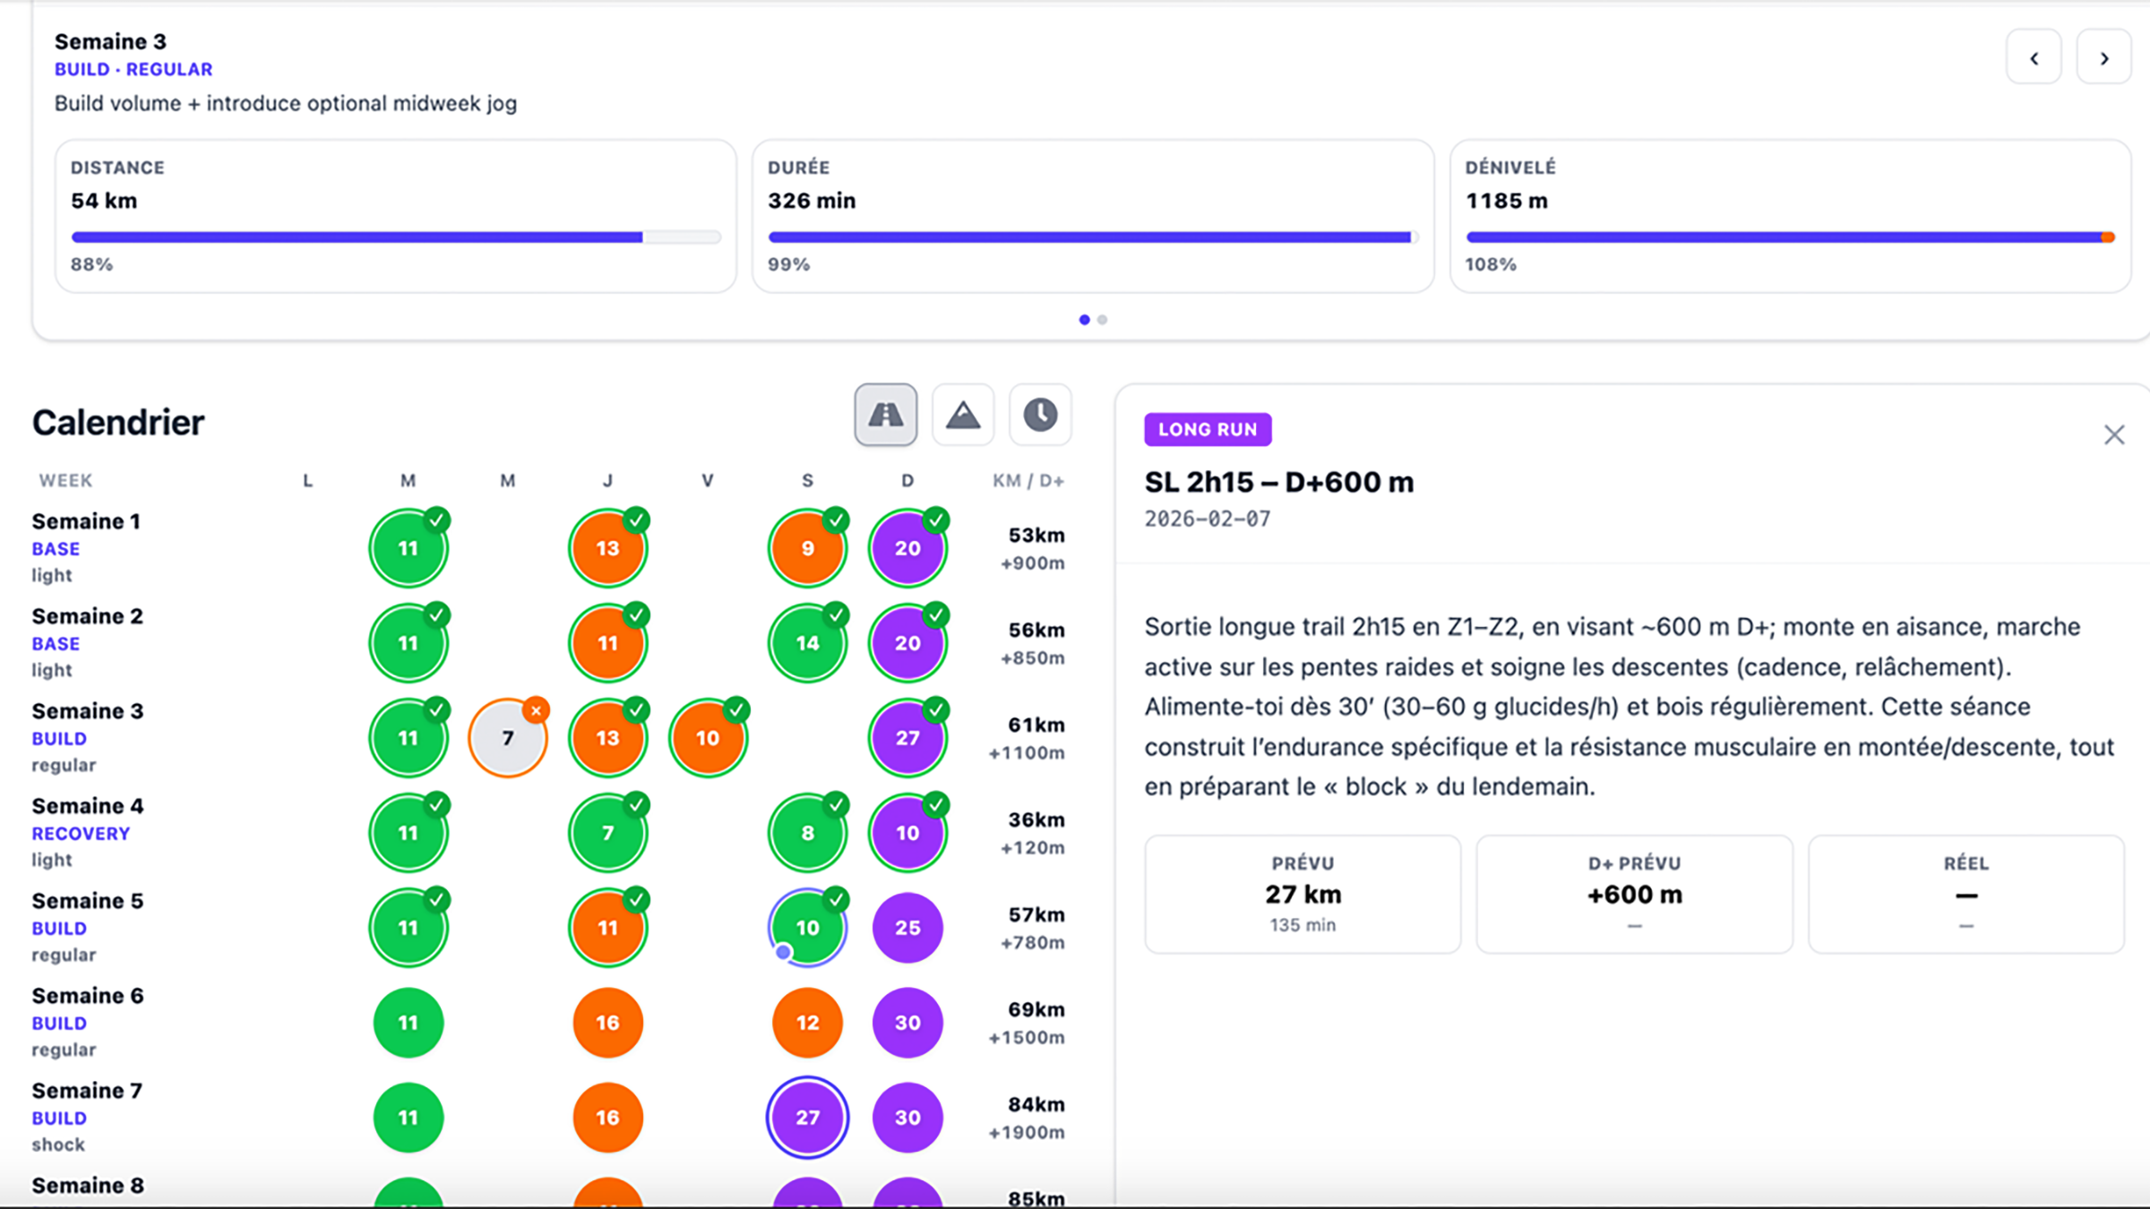
Task: Open Semaine 3 Friday 10 km session
Action: (708, 738)
